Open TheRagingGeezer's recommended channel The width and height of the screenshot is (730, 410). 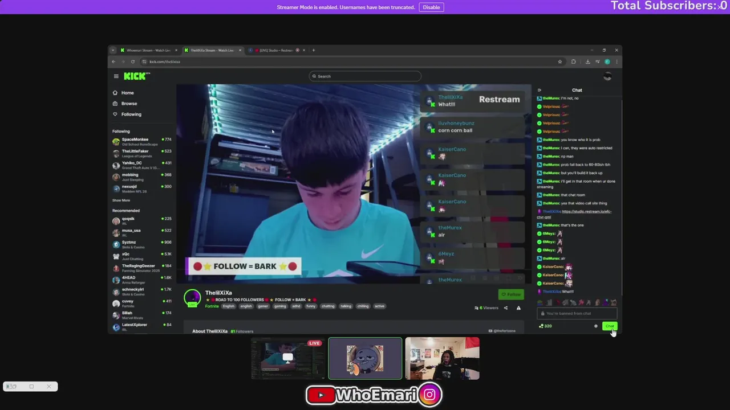click(141, 267)
